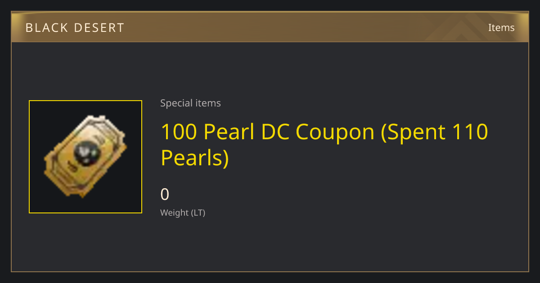
Task: Click the word Coupon in the title
Action: 335,133
